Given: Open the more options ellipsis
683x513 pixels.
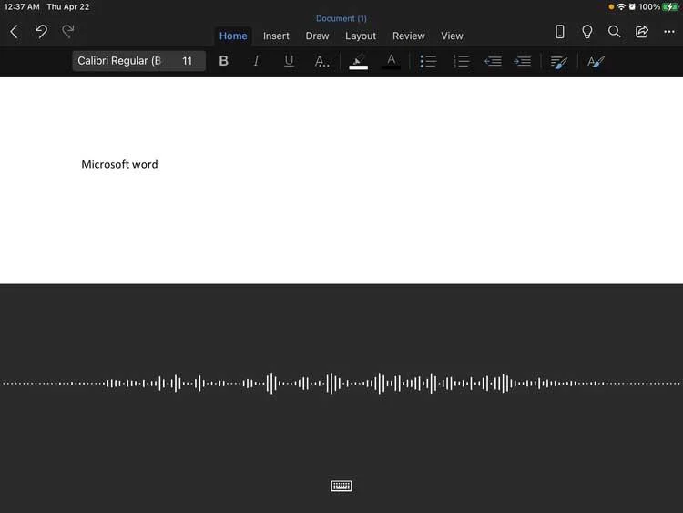Looking at the screenshot, I should click(669, 31).
